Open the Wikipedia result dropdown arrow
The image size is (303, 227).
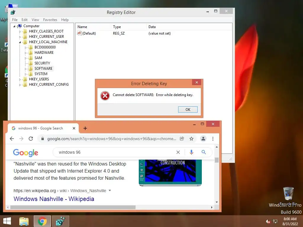pos(110,191)
